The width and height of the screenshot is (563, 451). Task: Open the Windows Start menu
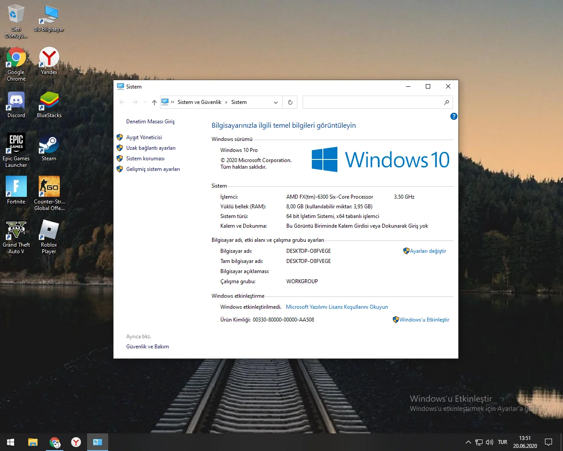pyautogui.click(x=11, y=442)
